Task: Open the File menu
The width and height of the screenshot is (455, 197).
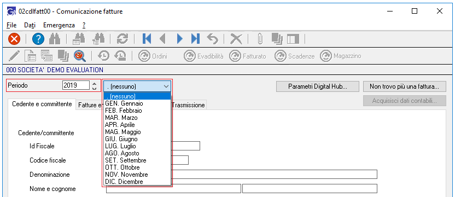Action: pos(11,25)
